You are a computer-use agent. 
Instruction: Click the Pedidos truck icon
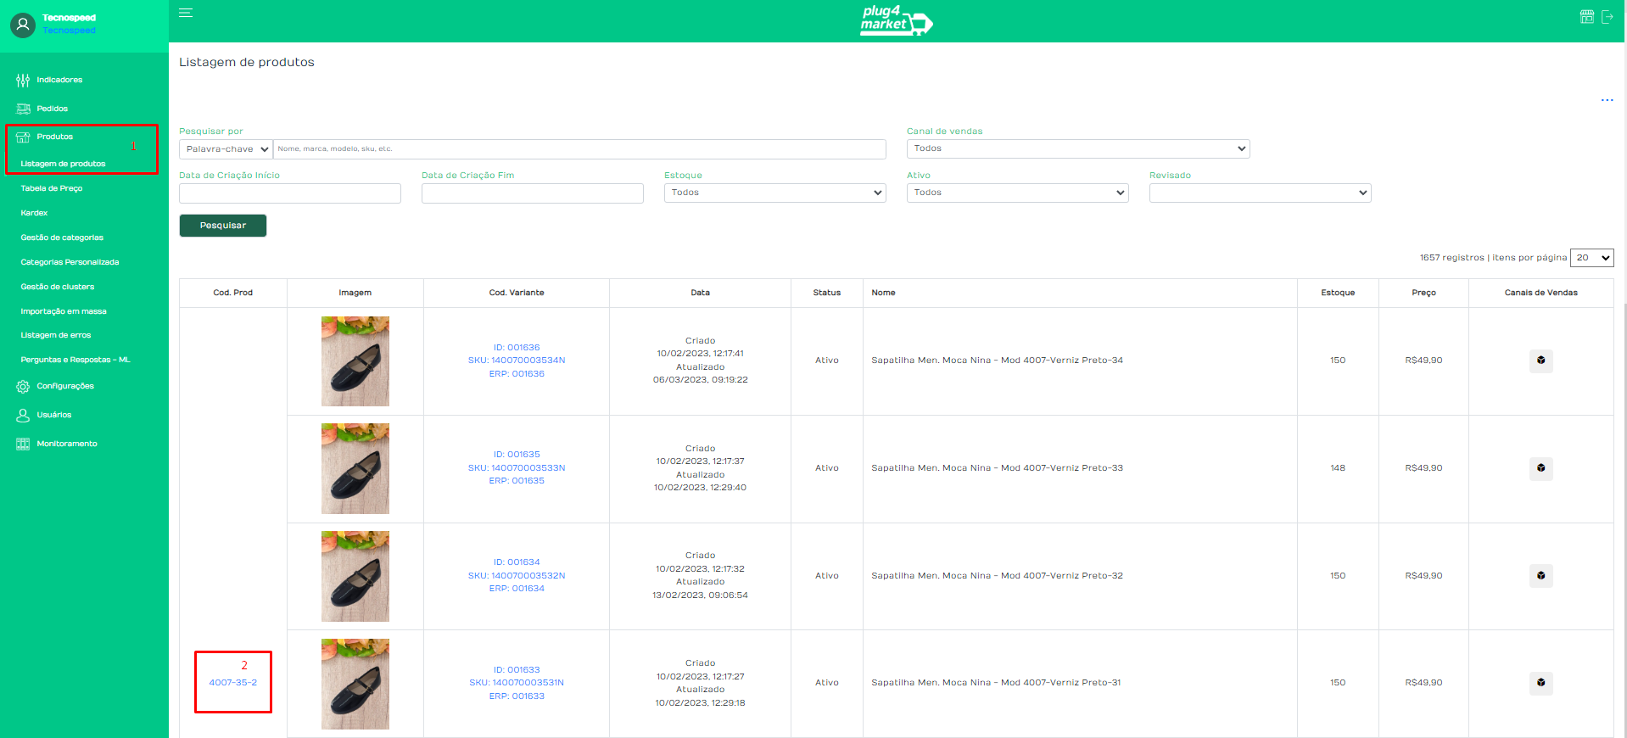(x=23, y=109)
